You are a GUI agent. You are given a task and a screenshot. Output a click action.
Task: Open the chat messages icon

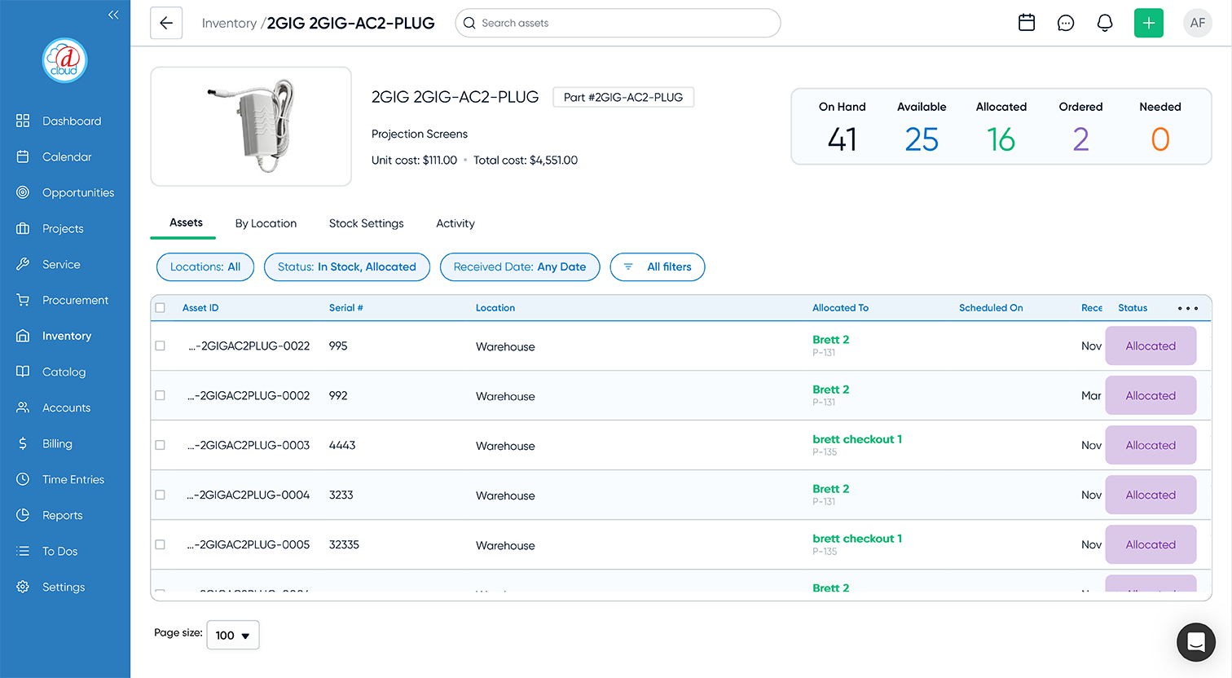point(1066,23)
